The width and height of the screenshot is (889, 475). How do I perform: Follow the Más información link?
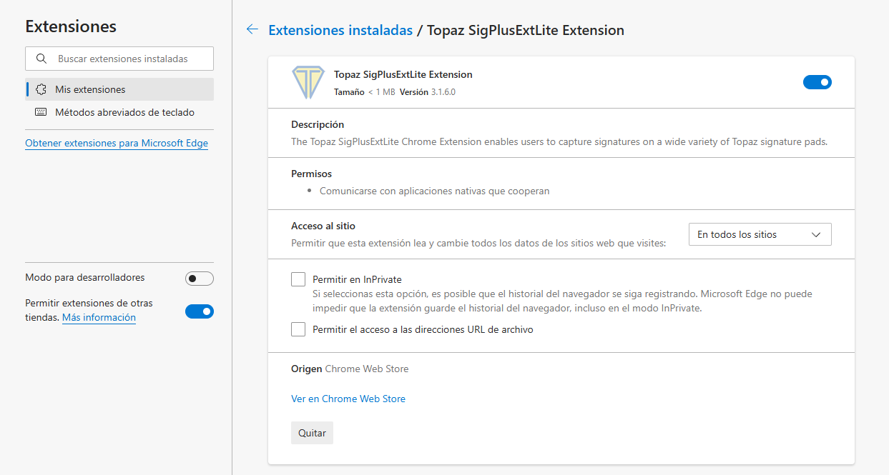click(99, 317)
